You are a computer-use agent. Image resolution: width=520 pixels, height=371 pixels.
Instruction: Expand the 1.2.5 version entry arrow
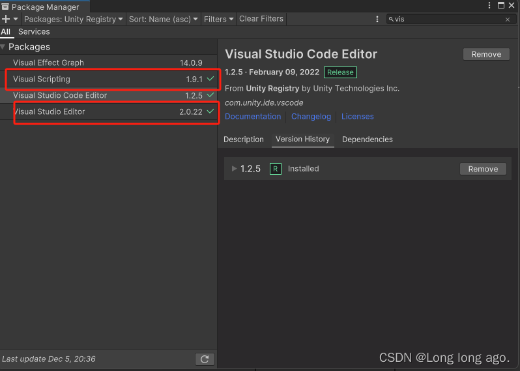click(234, 169)
